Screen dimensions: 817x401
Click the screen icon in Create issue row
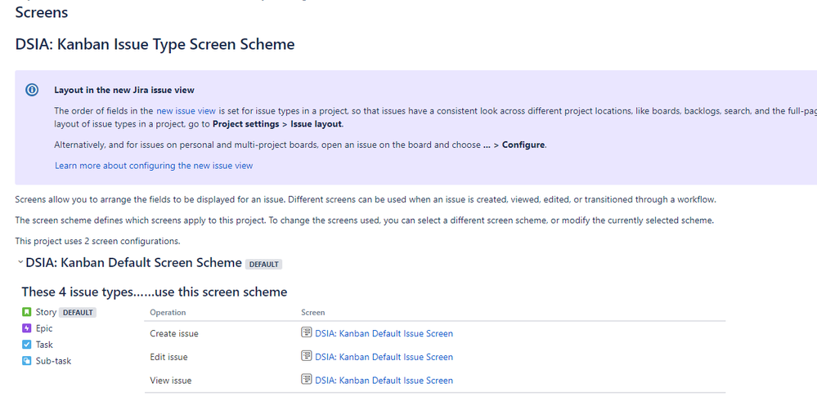[x=307, y=332]
